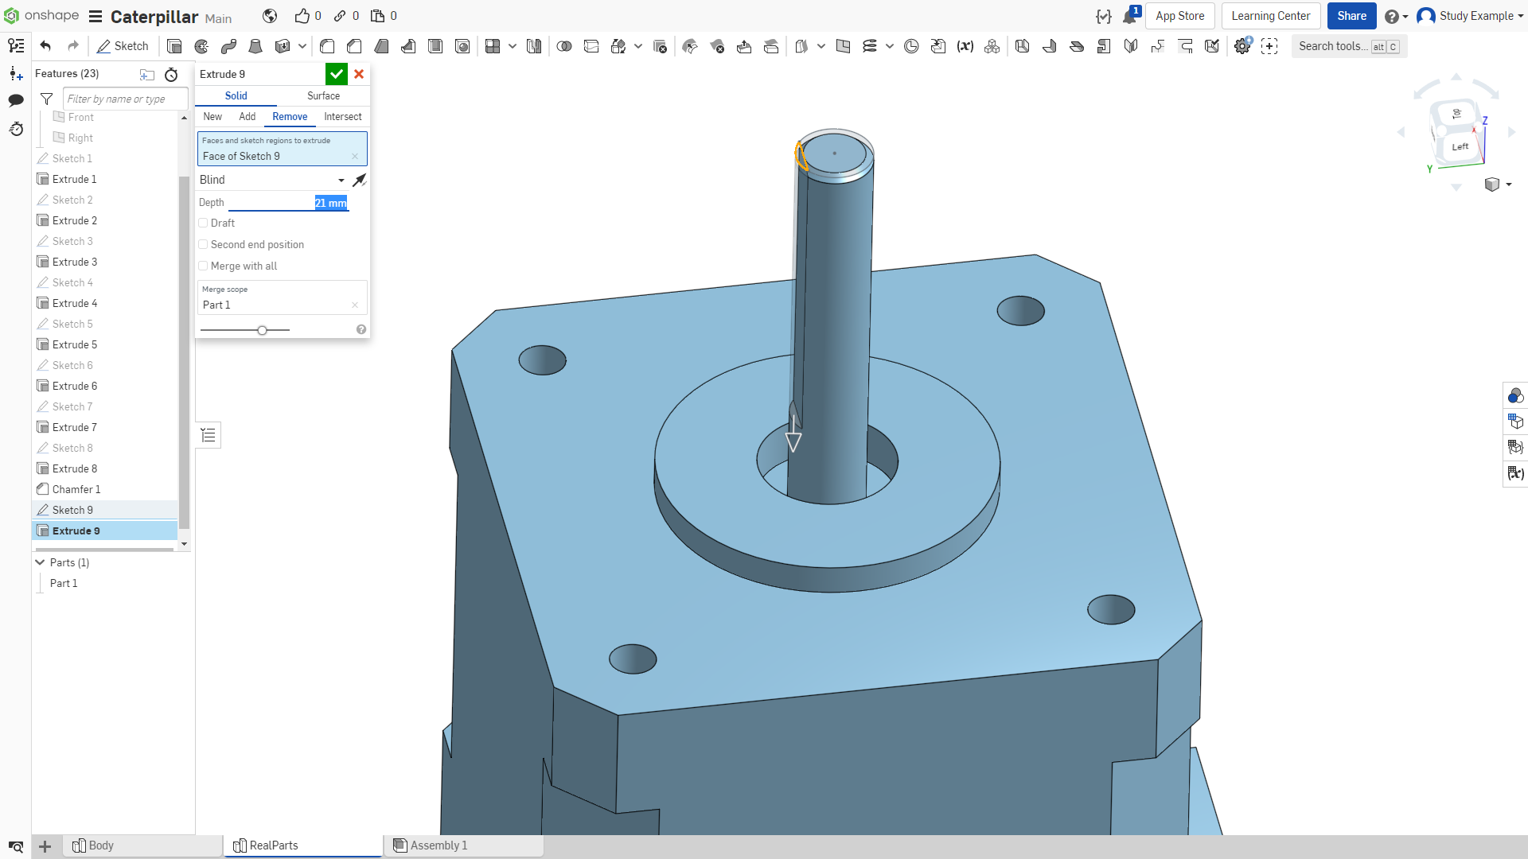Screen dimensions: 1528x859
Task: Switch to the Surface tab
Action: (323, 95)
